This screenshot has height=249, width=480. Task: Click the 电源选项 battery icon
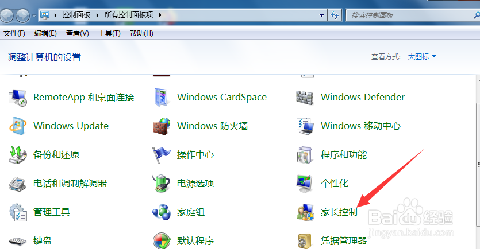[x=161, y=184]
